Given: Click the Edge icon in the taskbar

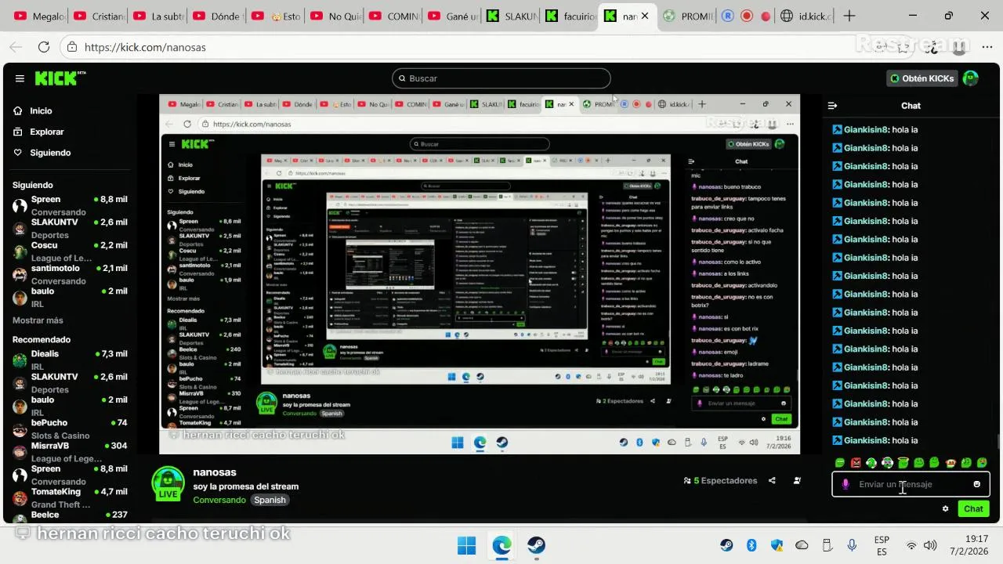Looking at the screenshot, I should [501, 545].
